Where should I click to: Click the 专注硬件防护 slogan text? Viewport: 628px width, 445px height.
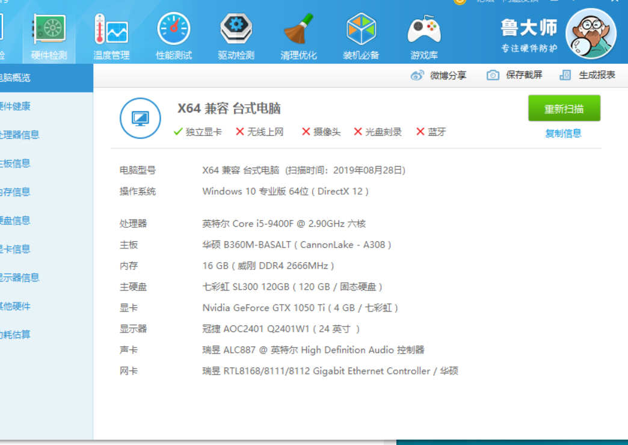[x=529, y=49]
